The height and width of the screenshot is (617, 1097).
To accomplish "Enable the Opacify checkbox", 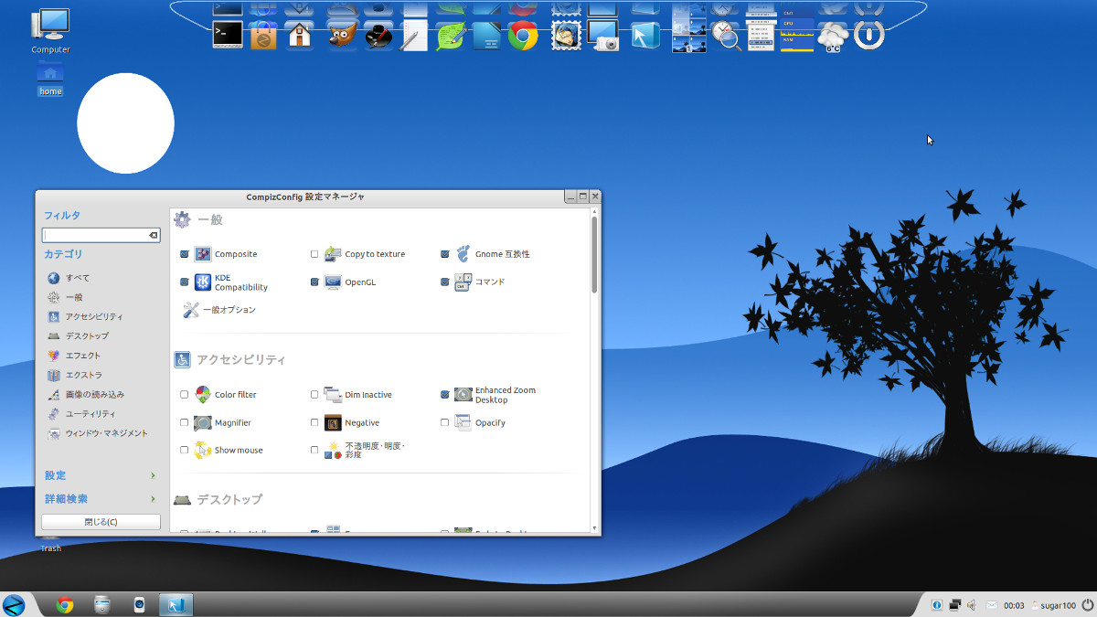I will (x=445, y=423).
